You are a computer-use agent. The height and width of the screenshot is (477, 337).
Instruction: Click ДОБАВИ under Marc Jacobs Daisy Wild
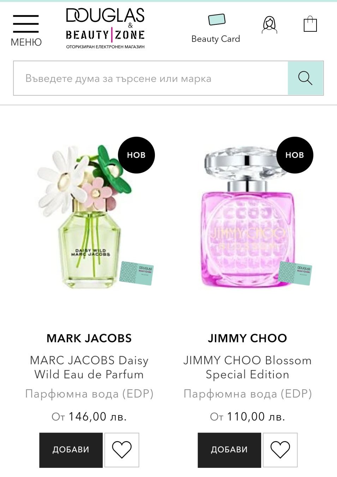click(x=71, y=450)
